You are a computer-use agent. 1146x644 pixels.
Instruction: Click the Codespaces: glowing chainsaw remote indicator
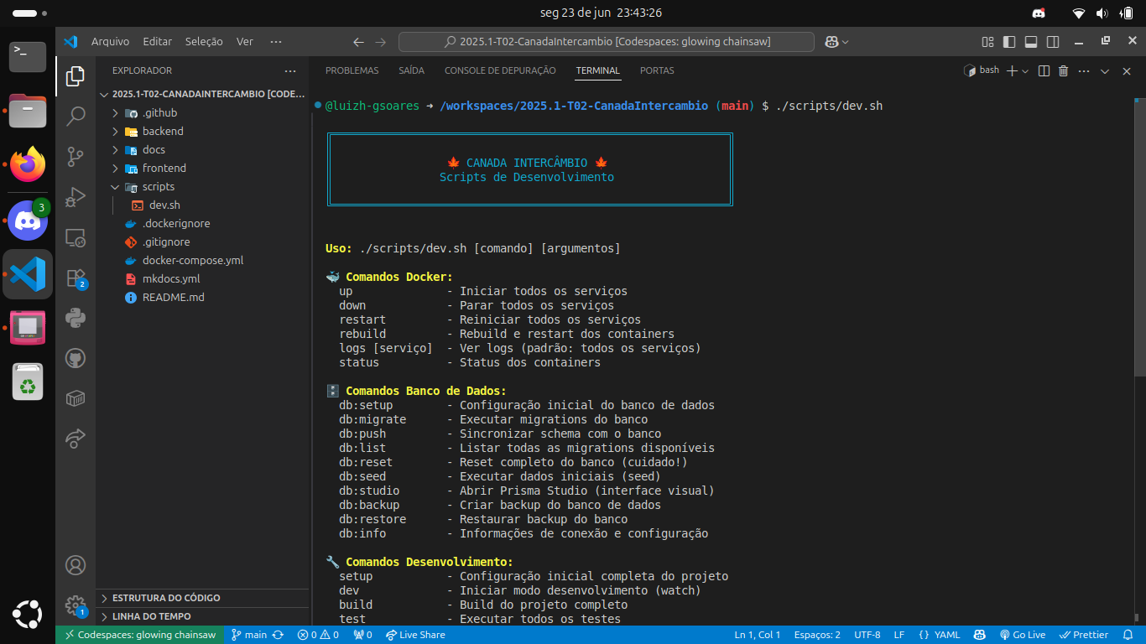coord(140,635)
